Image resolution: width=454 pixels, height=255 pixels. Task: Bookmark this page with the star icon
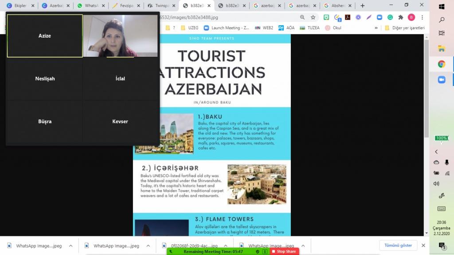[313, 17]
